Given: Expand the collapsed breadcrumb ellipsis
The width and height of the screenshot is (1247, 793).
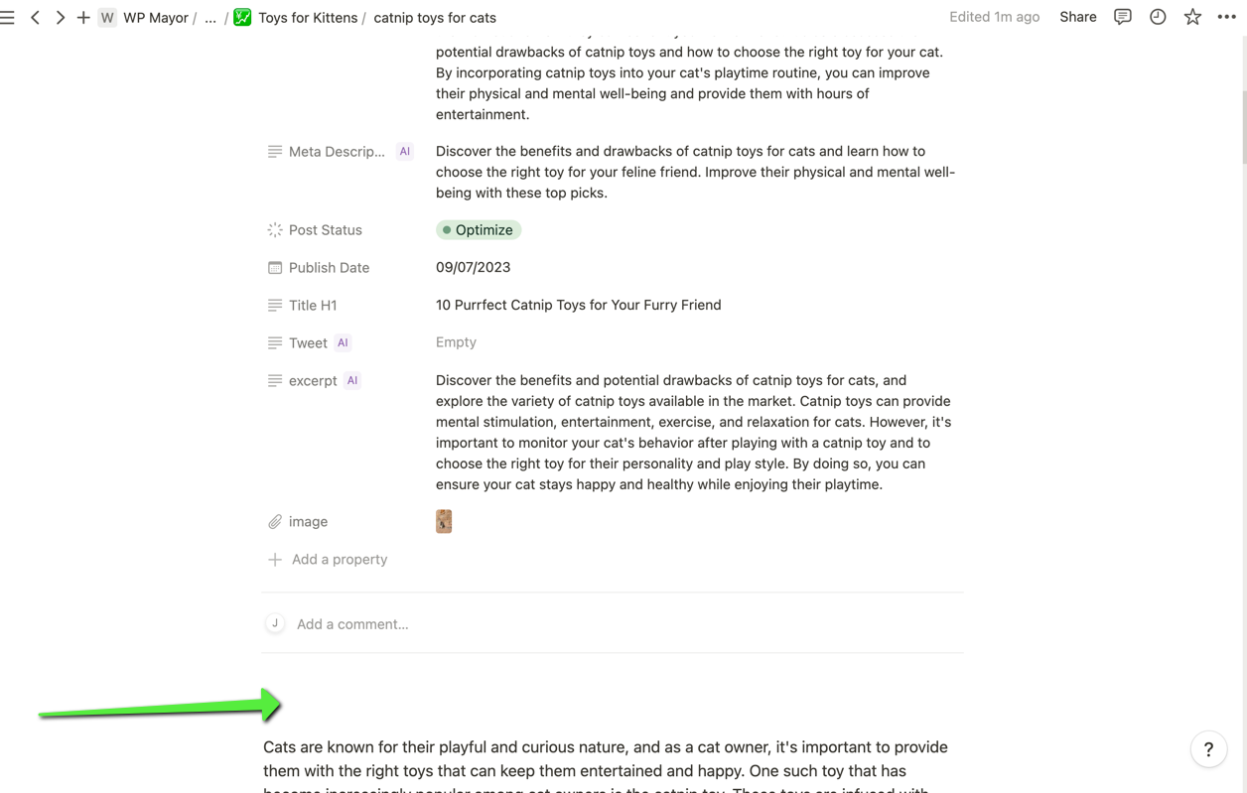Looking at the screenshot, I should coord(210,18).
